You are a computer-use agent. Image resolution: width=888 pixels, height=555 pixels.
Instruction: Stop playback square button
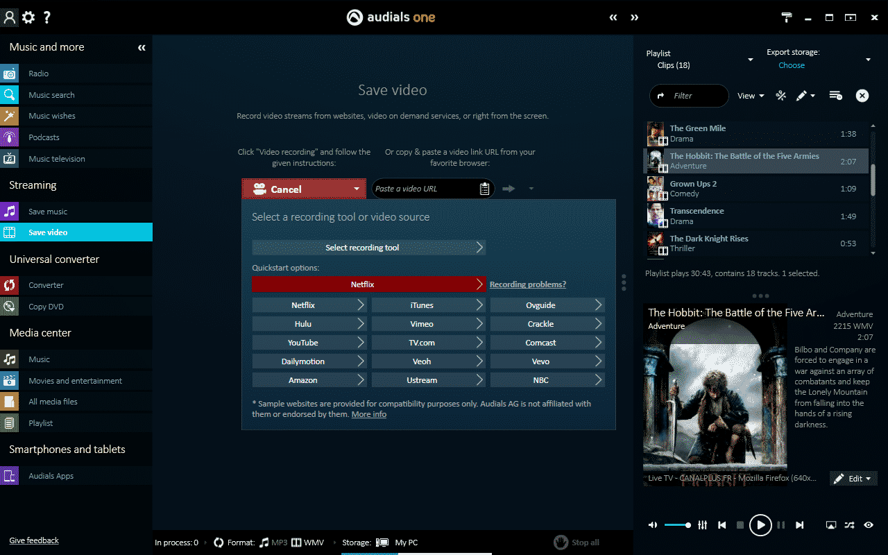pyautogui.click(x=740, y=525)
